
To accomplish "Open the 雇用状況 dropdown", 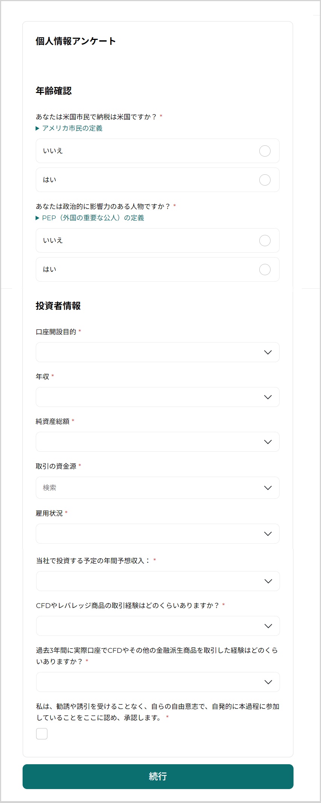I will [x=157, y=534].
